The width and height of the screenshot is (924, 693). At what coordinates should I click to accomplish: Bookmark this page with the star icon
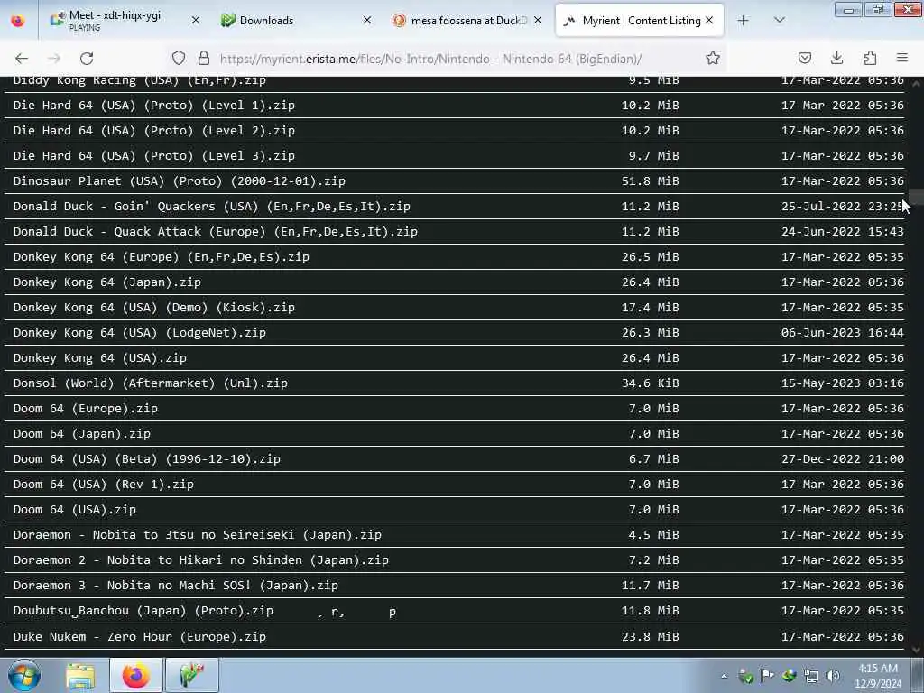pyautogui.click(x=713, y=58)
